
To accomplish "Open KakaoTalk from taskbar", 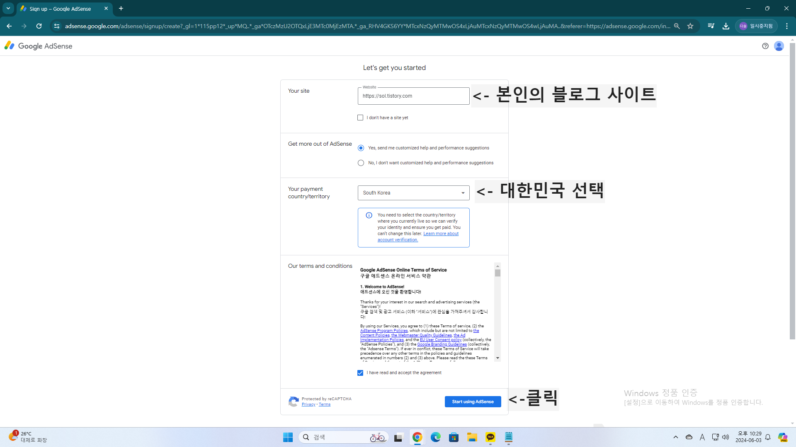I will [x=490, y=437].
